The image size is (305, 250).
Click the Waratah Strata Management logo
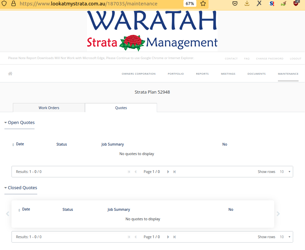point(152,31)
